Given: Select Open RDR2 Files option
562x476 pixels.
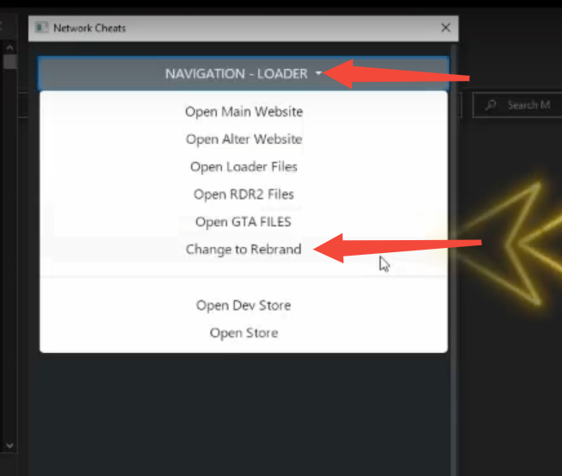Looking at the screenshot, I should click(244, 195).
